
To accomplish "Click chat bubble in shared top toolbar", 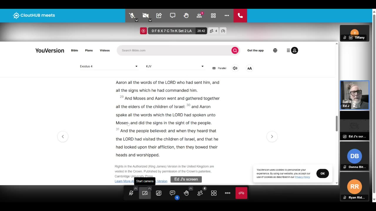I will click(x=172, y=16).
